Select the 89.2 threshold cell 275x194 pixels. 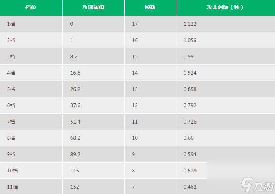click(75, 154)
